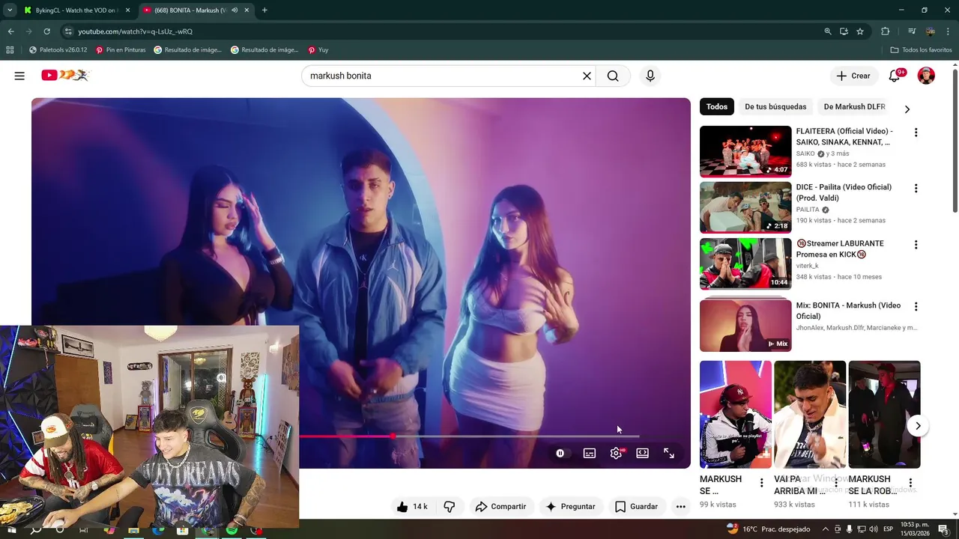This screenshot has height=539, width=959.
Task: Like the video with 14 k thumbs up
Action: (x=412, y=507)
